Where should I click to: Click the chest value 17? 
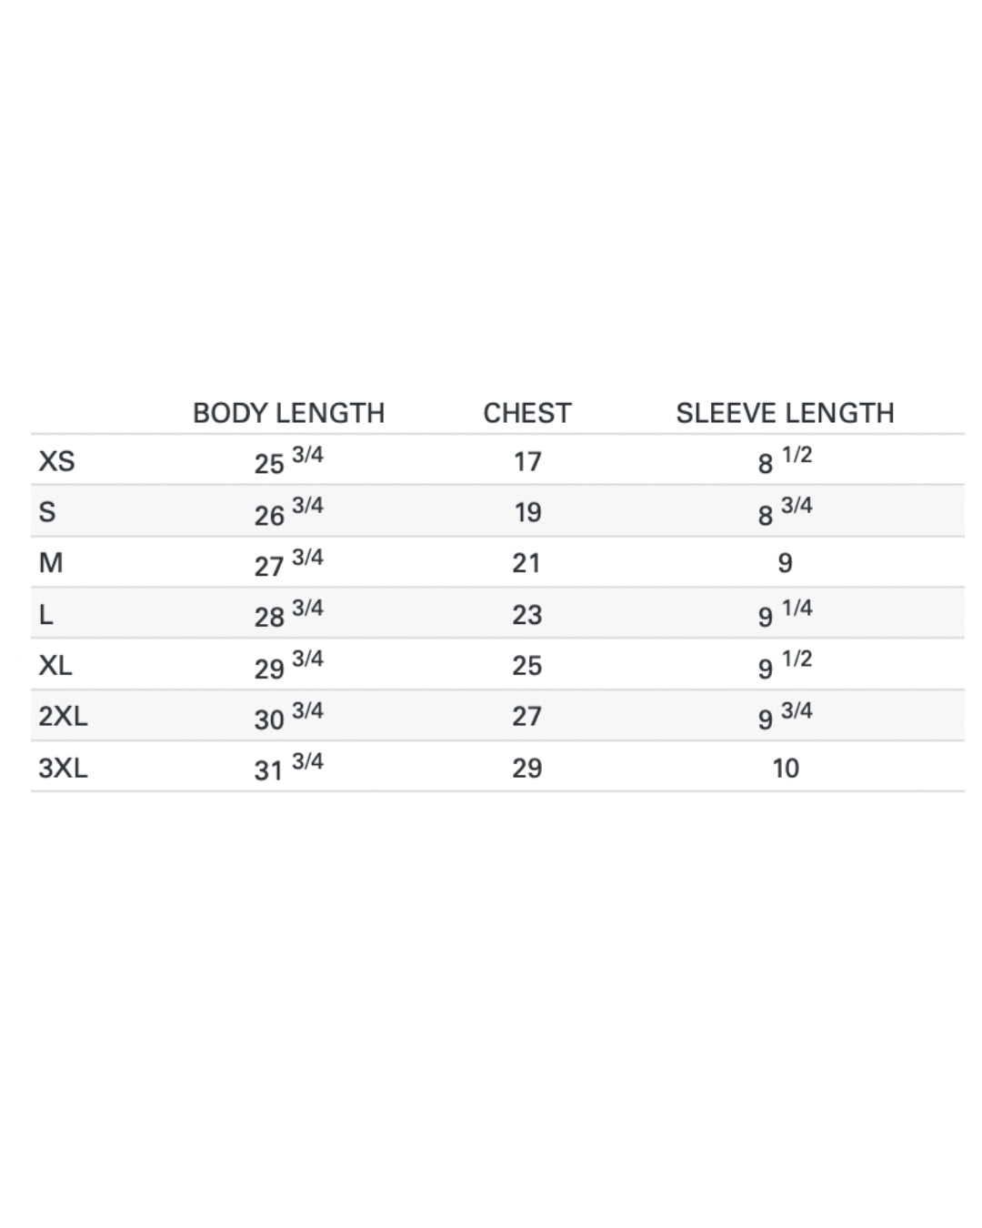(527, 462)
